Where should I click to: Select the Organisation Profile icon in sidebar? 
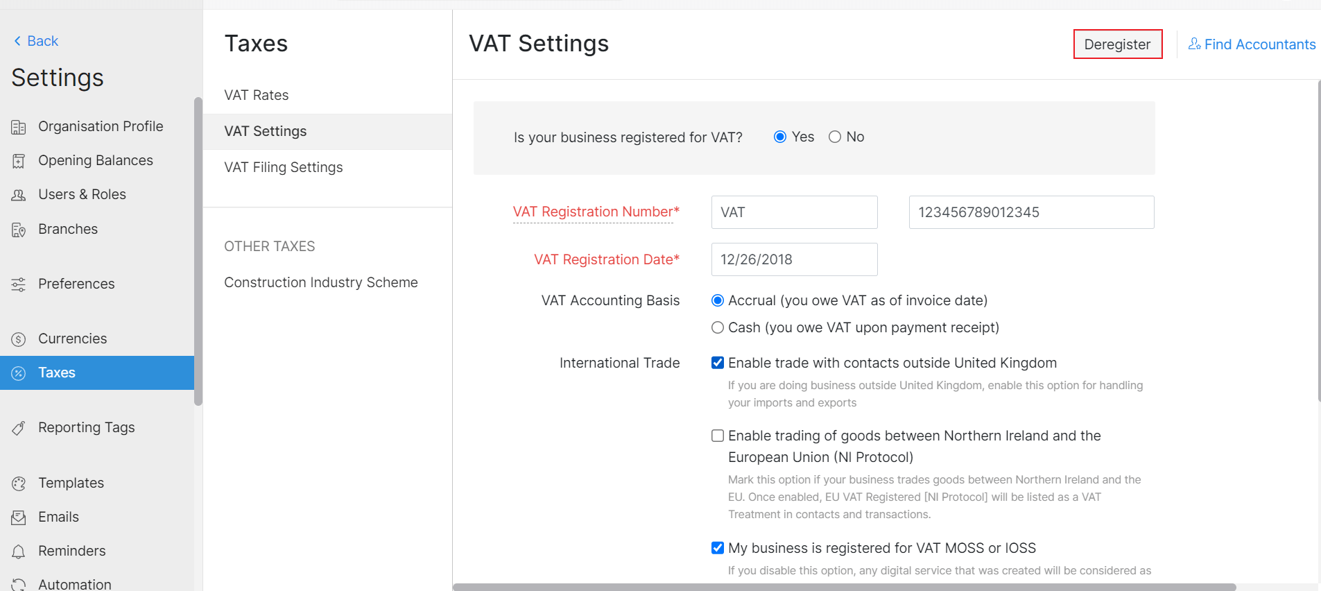pyautogui.click(x=19, y=126)
